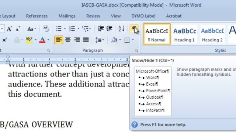Select the Normal style
The width and height of the screenshot is (236, 133).
coord(157,34)
